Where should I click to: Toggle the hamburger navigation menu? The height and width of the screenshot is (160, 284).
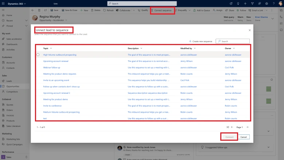click(x=3, y=10)
